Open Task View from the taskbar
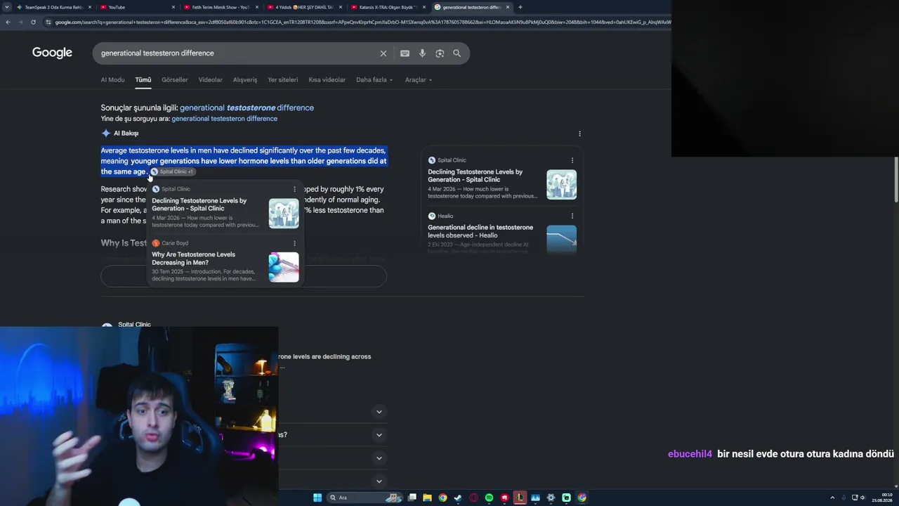Image resolution: width=899 pixels, height=506 pixels. [x=412, y=498]
